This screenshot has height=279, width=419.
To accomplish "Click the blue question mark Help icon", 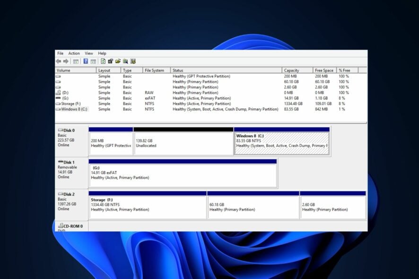I will 86,61.
